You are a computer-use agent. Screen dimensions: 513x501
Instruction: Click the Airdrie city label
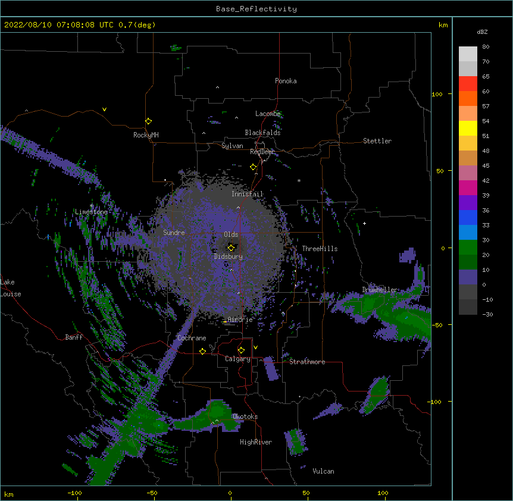[x=240, y=320]
